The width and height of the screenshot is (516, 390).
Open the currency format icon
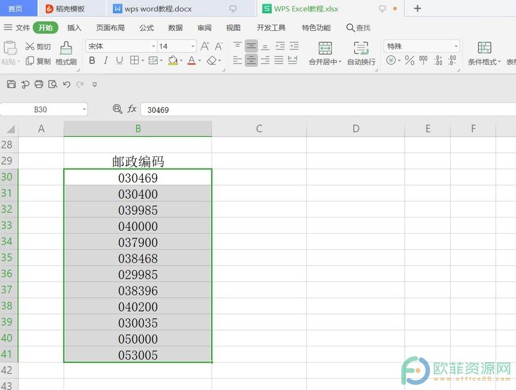click(x=390, y=60)
